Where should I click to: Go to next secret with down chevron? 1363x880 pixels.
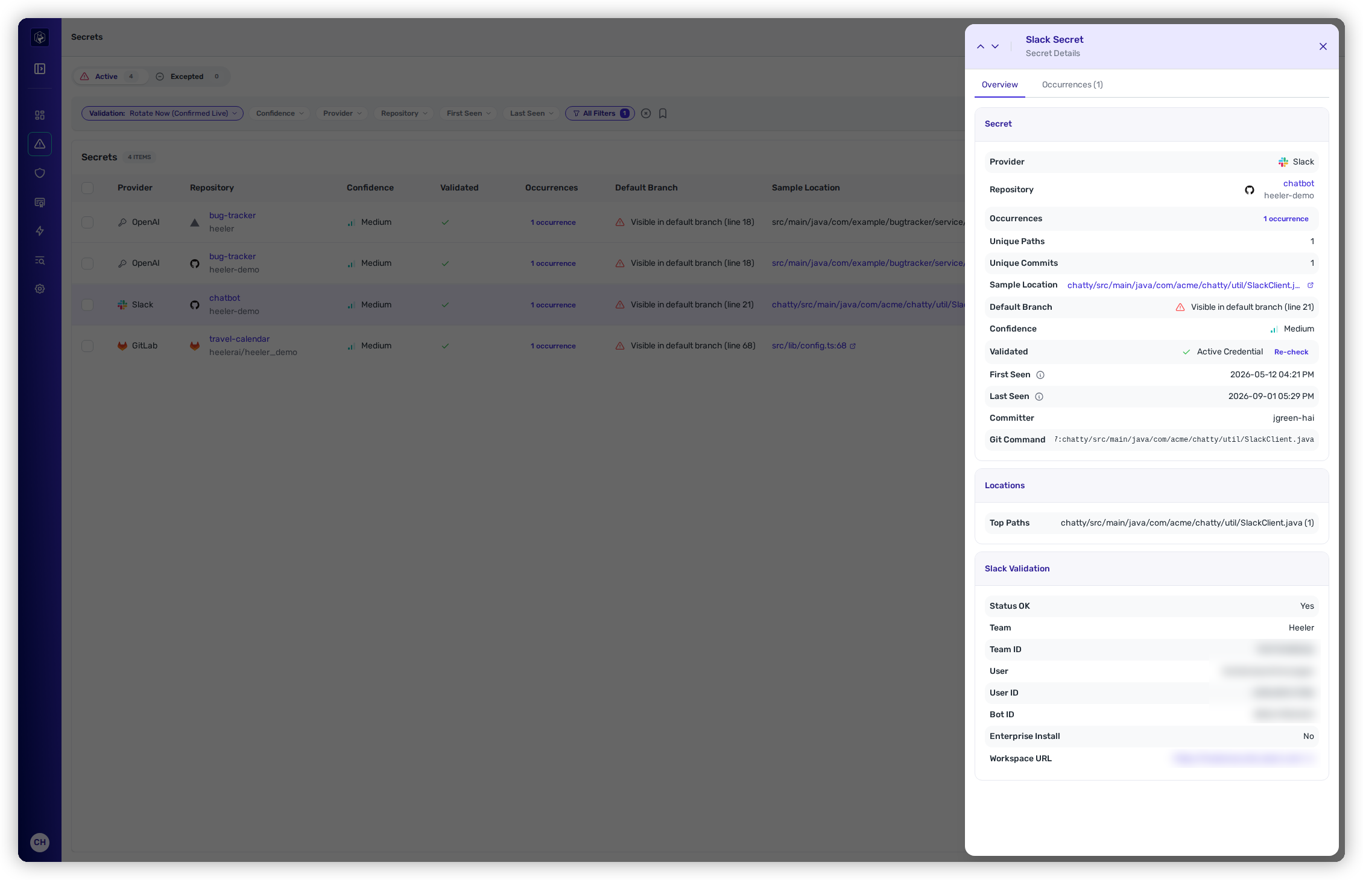[995, 46]
